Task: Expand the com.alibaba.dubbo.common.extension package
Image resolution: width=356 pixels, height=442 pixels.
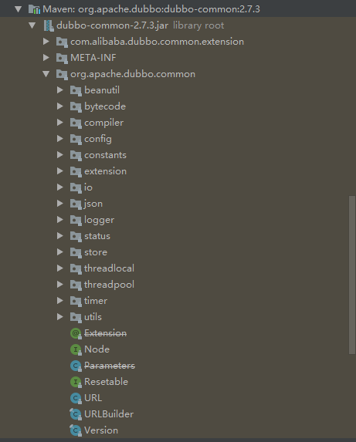Action: [46, 42]
